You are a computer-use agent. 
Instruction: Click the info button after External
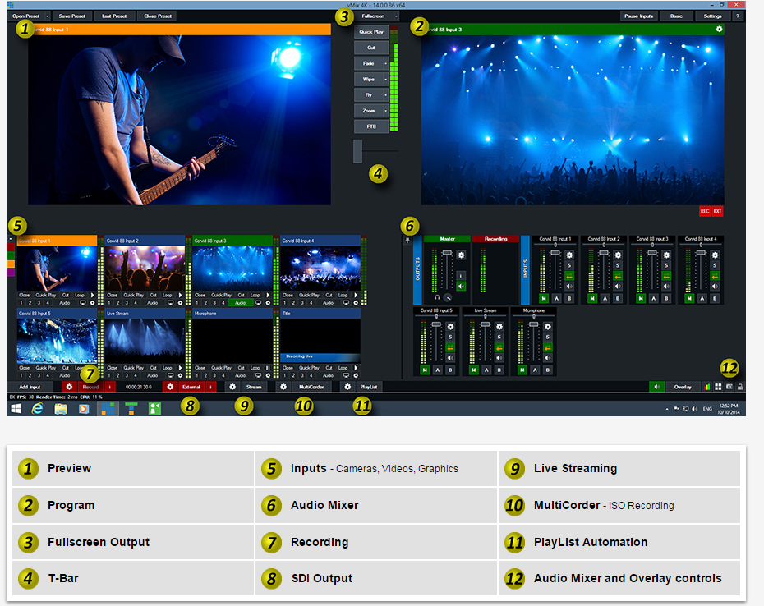(210, 387)
